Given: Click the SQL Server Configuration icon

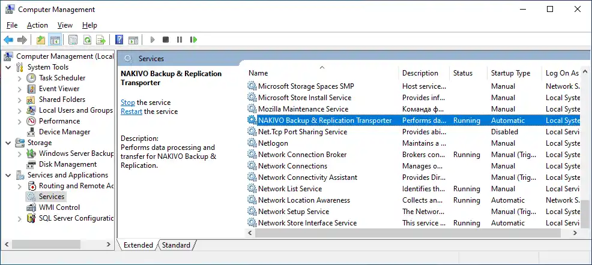Looking at the screenshot, I should pyautogui.click(x=31, y=219).
